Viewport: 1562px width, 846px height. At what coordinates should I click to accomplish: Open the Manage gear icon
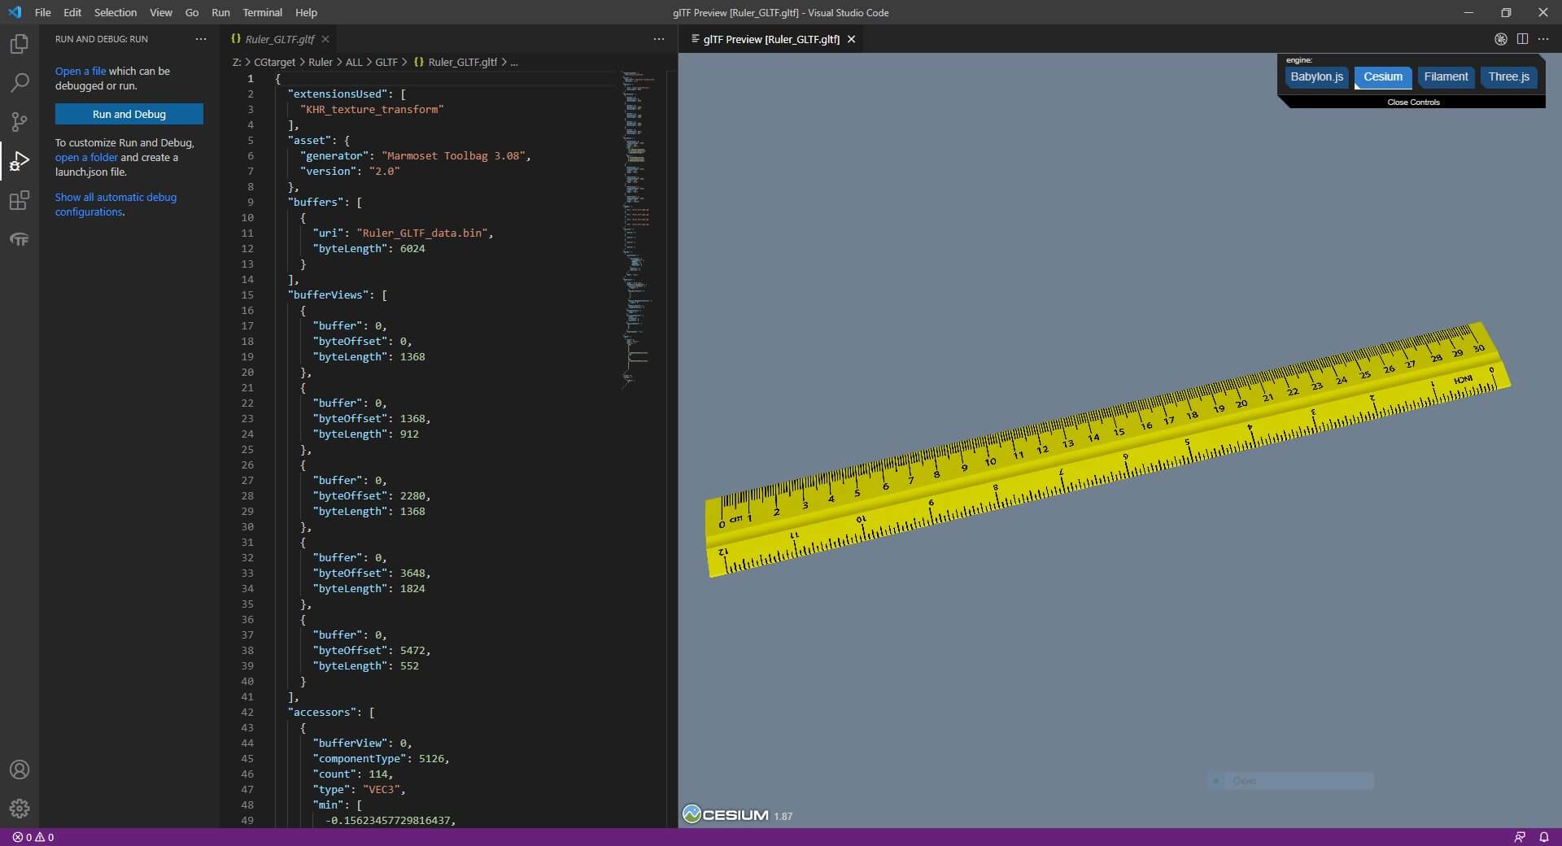(x=20, y=809)
